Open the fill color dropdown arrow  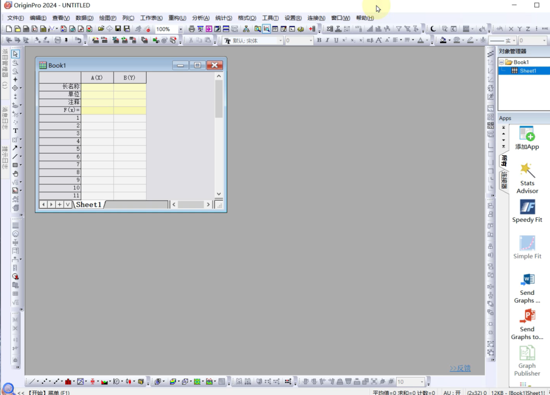(449, 40)
